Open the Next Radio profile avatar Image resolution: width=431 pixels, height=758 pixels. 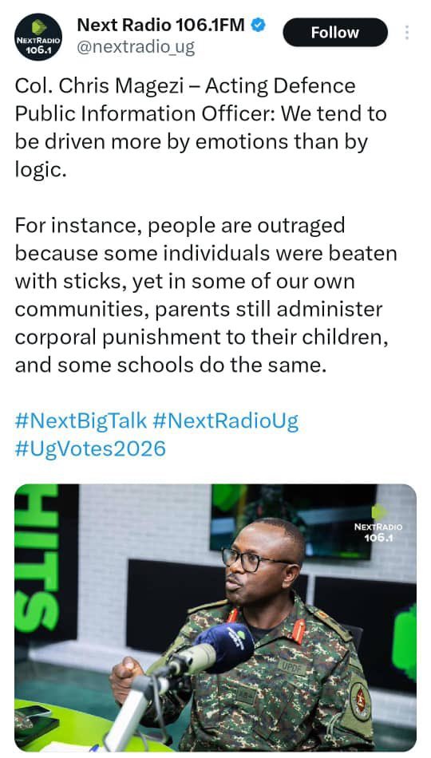tap(38, 37)
